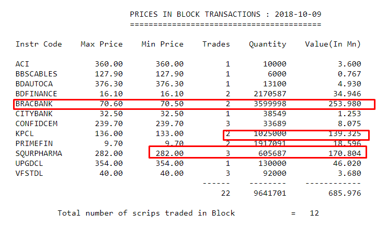Click the Trades column header
376x225 pixels.
click(x=216, y=44)
